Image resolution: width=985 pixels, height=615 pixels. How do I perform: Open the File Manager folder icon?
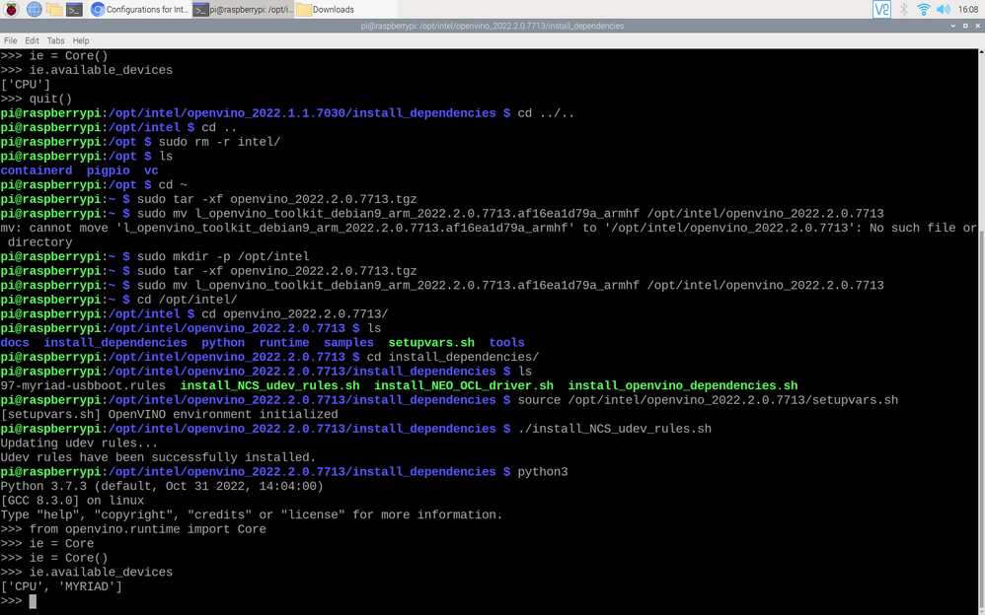pos(54,9)
